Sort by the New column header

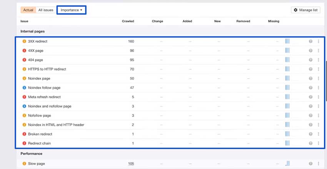(217, 21)
